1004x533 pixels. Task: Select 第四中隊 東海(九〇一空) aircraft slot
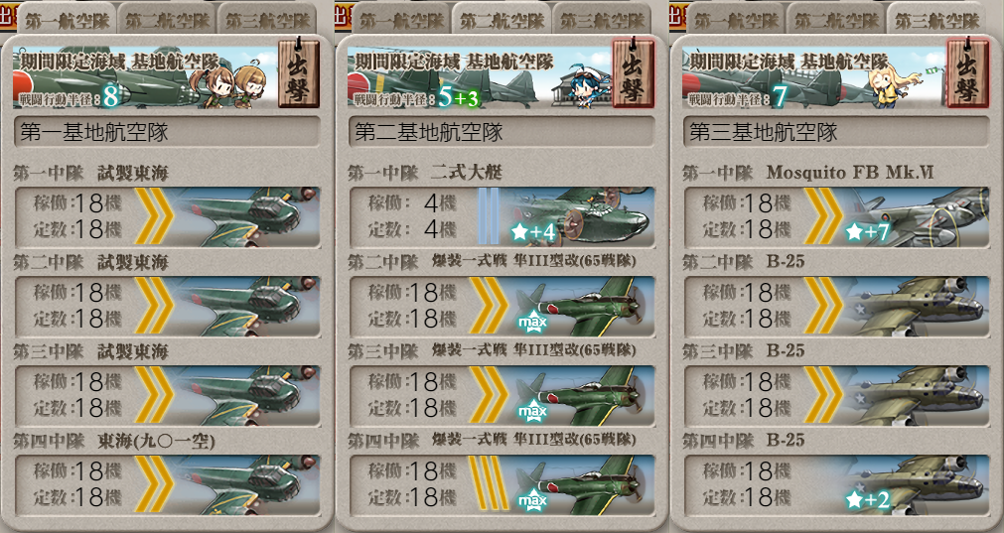(x=167, y=485)
